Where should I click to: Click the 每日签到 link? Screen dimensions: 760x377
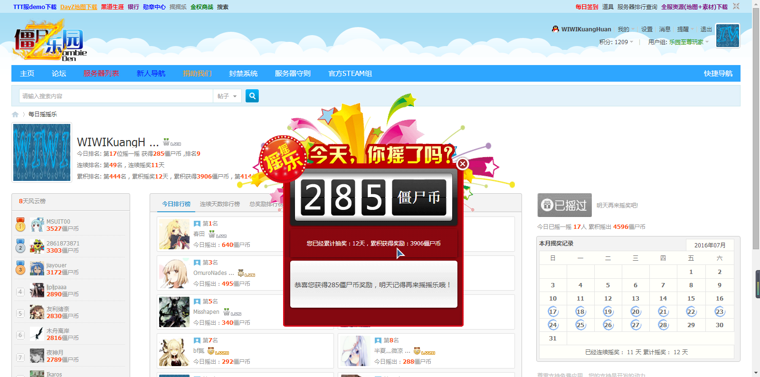pyautogui.click(x=587, y=7)
